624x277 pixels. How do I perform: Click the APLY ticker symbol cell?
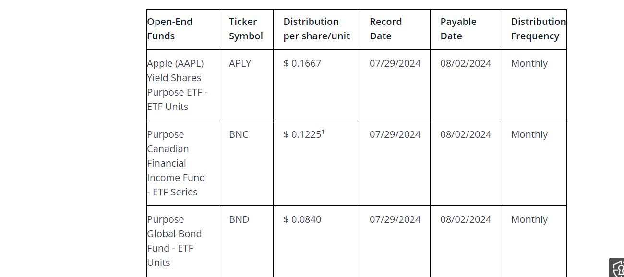pos(240,63)
